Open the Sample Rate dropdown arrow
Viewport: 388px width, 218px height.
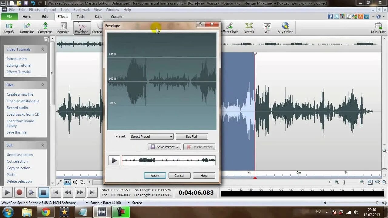pyautogui.click(x=87, y=203)
